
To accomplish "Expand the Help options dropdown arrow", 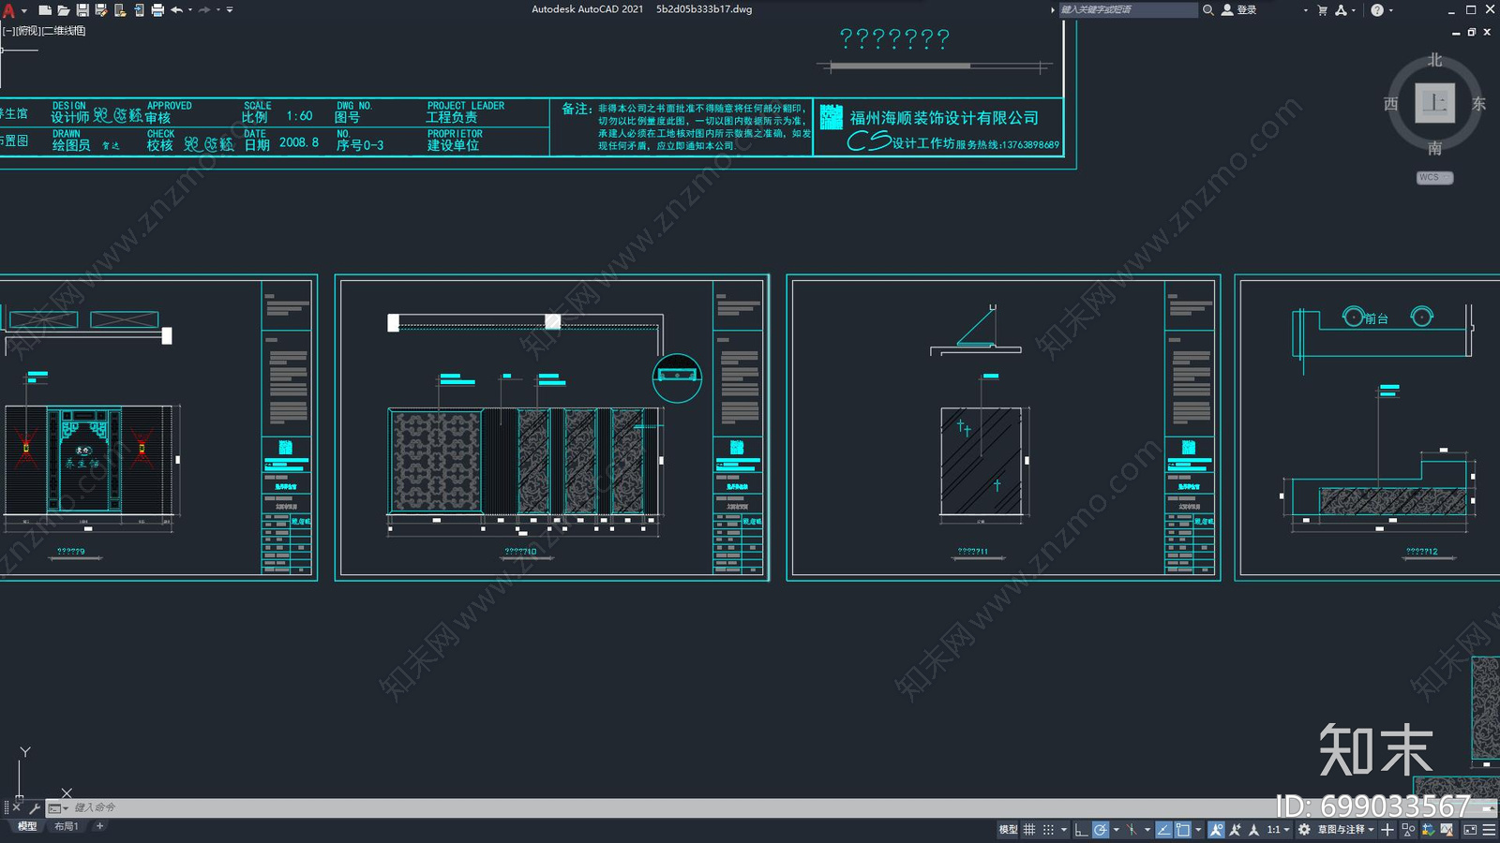I will tap(1390, 10).
